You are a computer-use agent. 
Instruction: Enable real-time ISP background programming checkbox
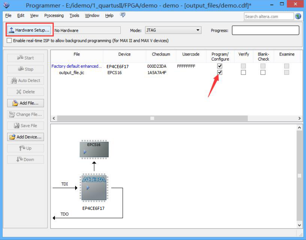[9, 41]
